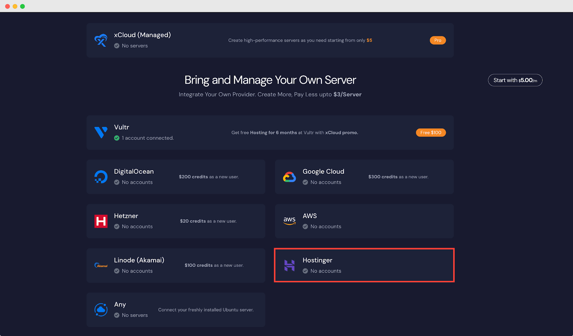Click the No accounts status under DigitalOcean
This screenshot has width=573, height=336.
[137, 182]
